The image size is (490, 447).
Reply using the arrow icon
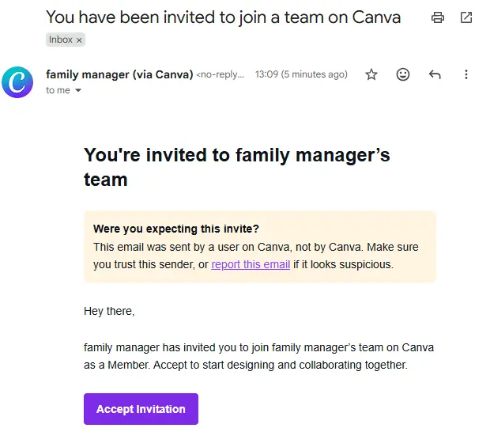pyautogui.click(x=435, y=74)
